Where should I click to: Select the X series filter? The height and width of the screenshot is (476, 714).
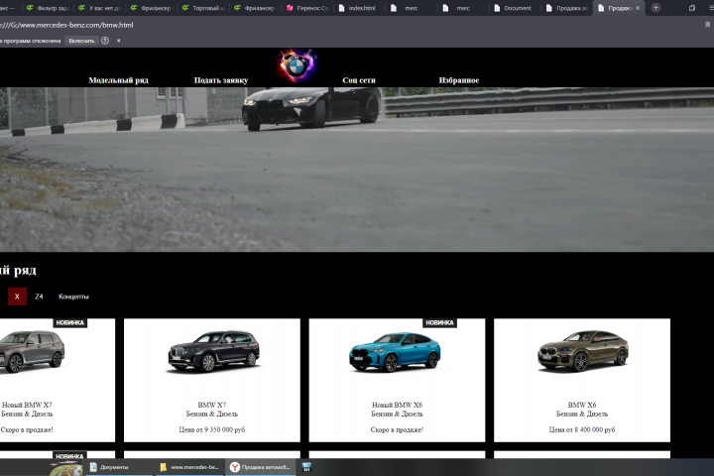17,297
